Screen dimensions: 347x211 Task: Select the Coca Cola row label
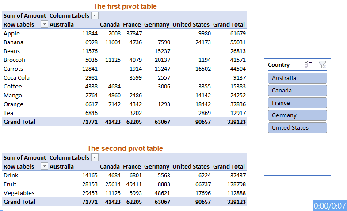click(17, 78)
